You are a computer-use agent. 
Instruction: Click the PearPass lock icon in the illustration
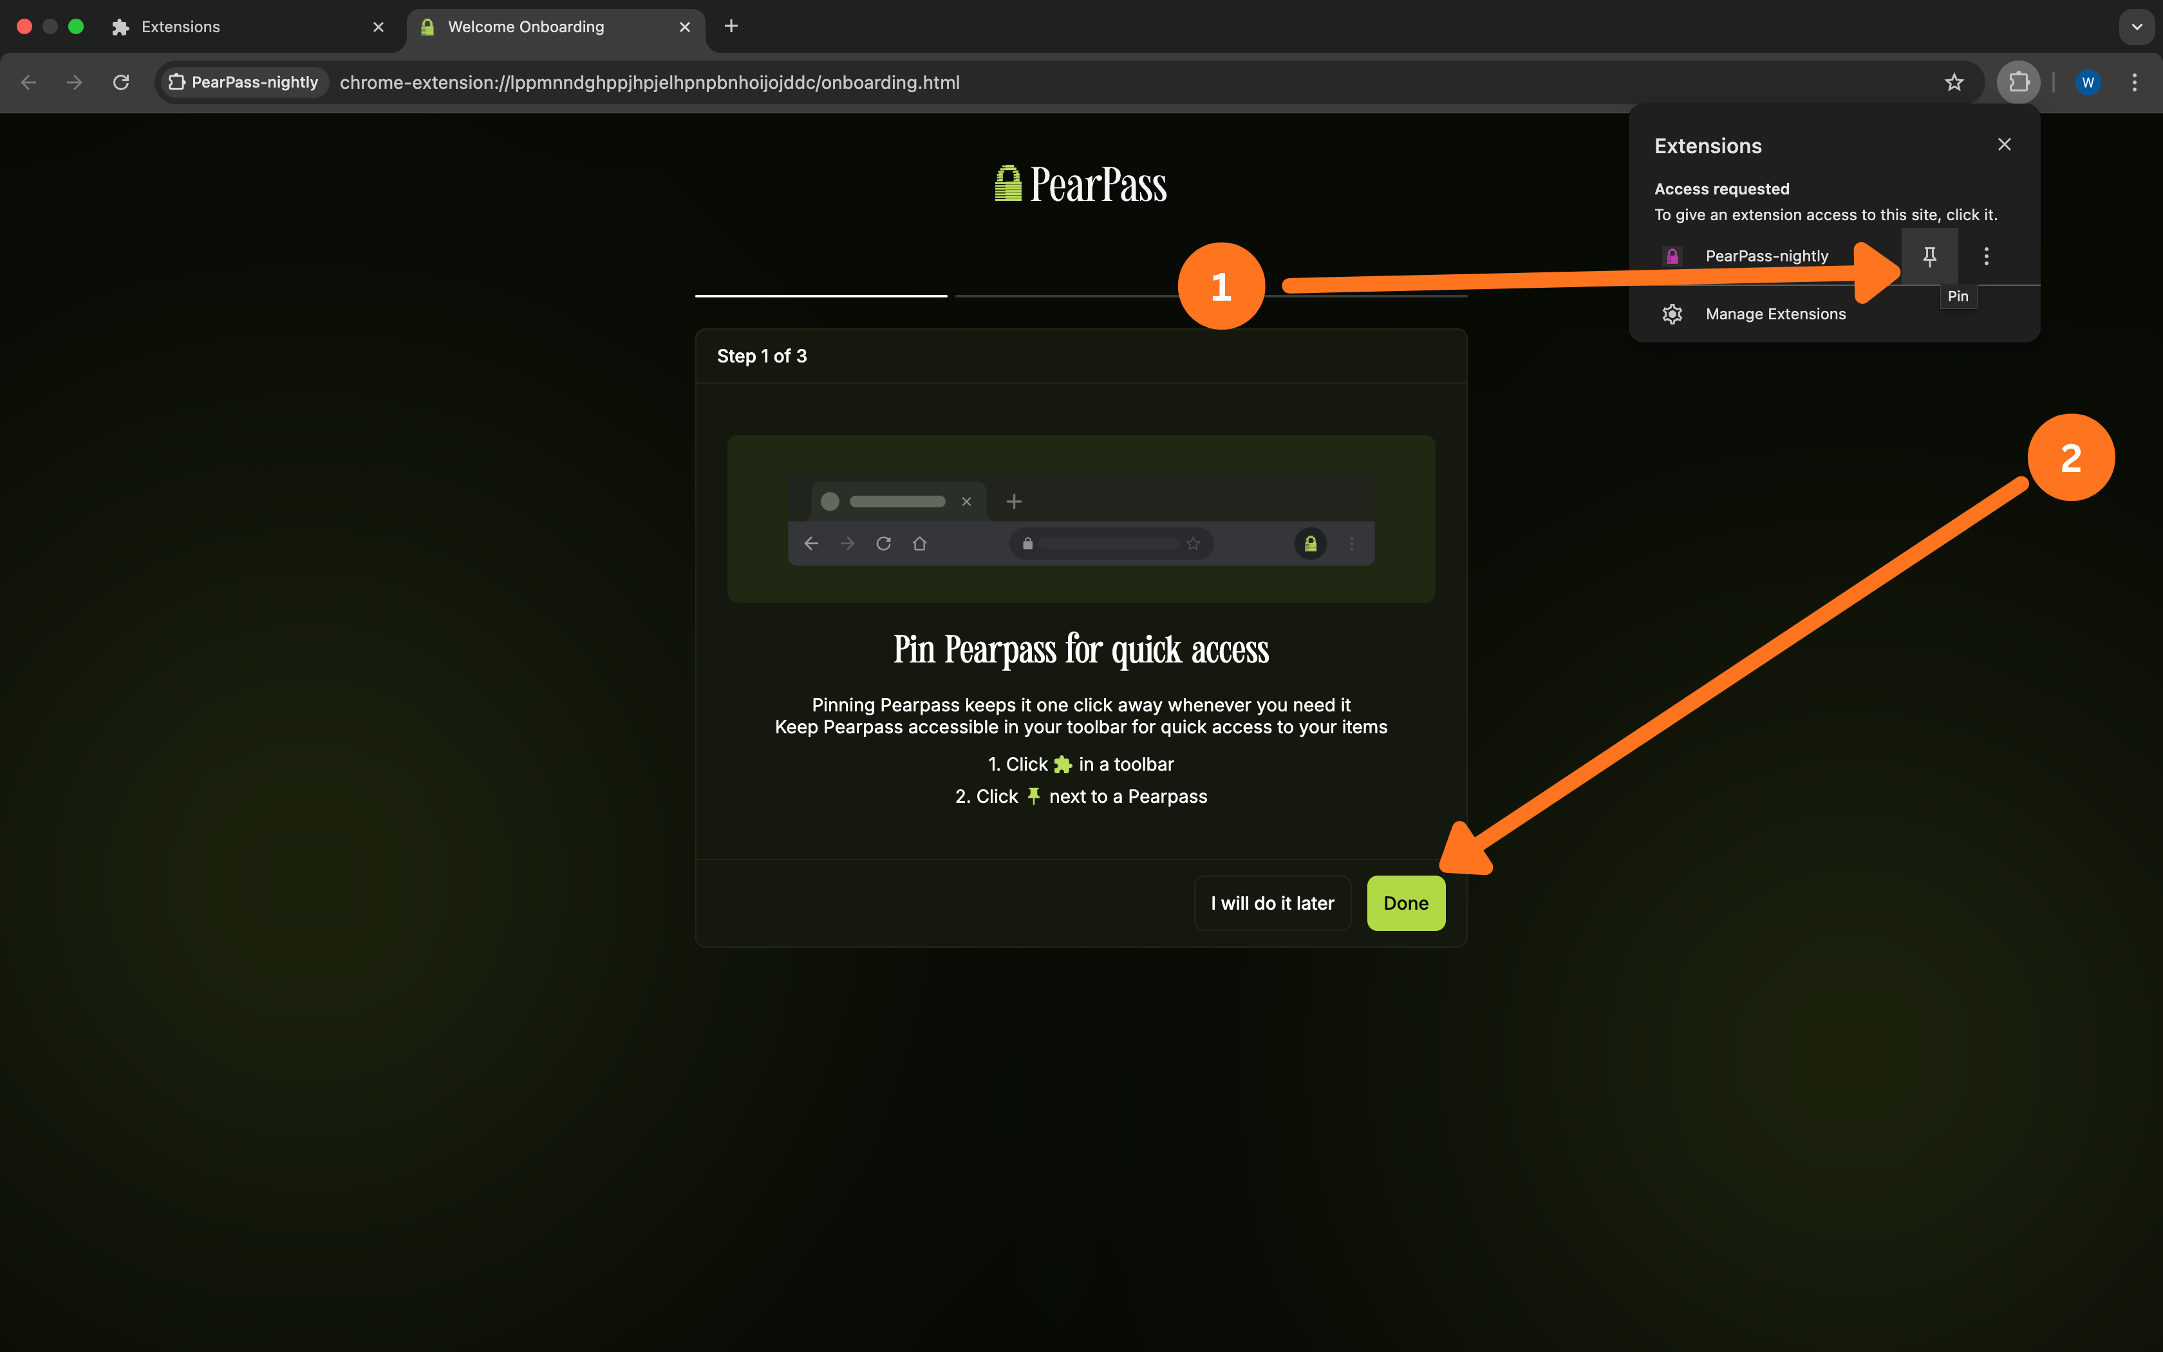coord(1310,543)
